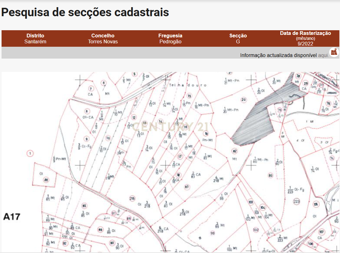Viewport: 340px width, 253px height.
Task: Click circled parcel 85 on the map
Action: click(x=84, y=206)
